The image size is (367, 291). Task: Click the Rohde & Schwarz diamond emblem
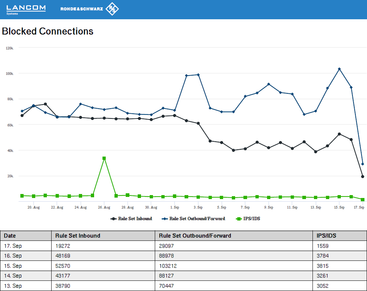[112, 9]
